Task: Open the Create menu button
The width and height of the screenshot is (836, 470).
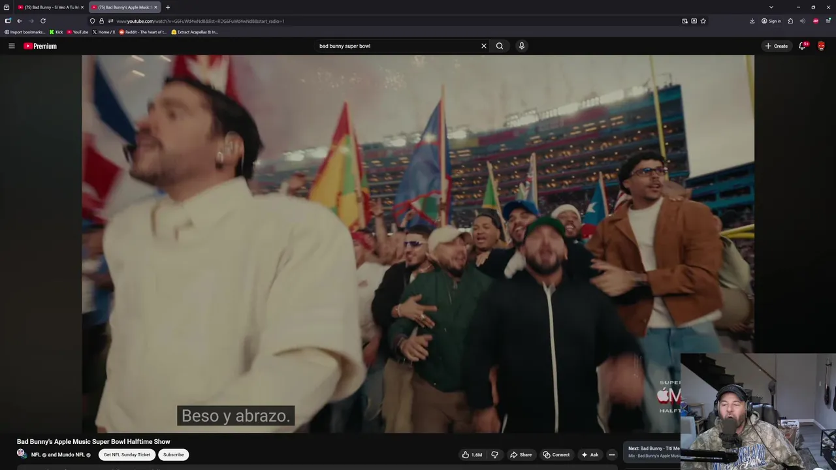Action: (x=776, y=46)
